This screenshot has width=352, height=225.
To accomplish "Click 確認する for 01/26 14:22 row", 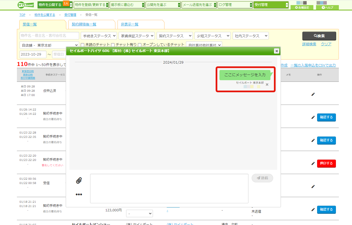I will tap(327, 117).
